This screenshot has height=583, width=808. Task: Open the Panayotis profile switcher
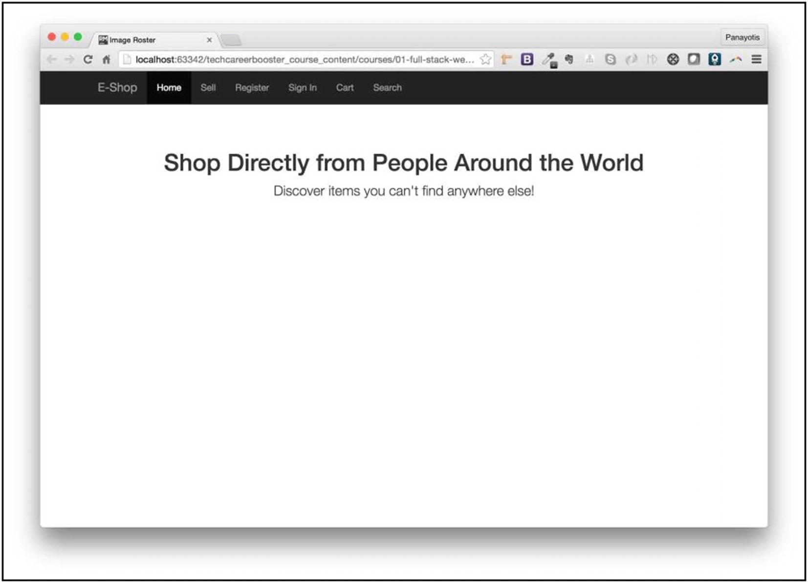(x=742, y=37)
